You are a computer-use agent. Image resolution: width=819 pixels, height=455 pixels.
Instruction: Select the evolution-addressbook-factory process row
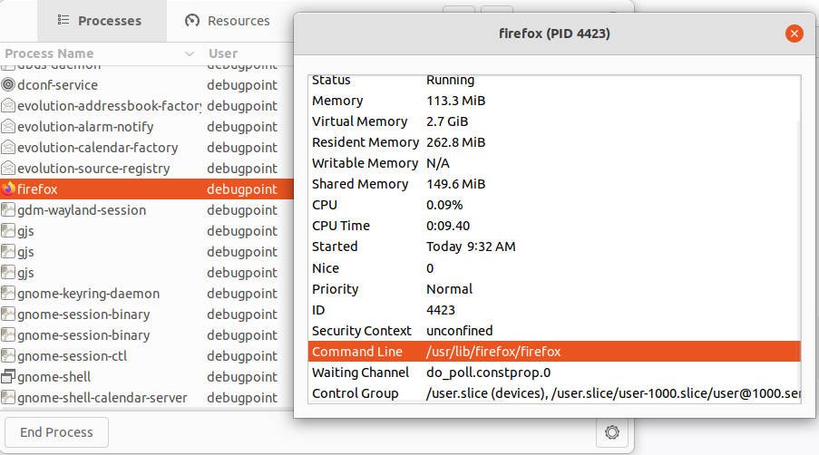[x=146, y=105]
